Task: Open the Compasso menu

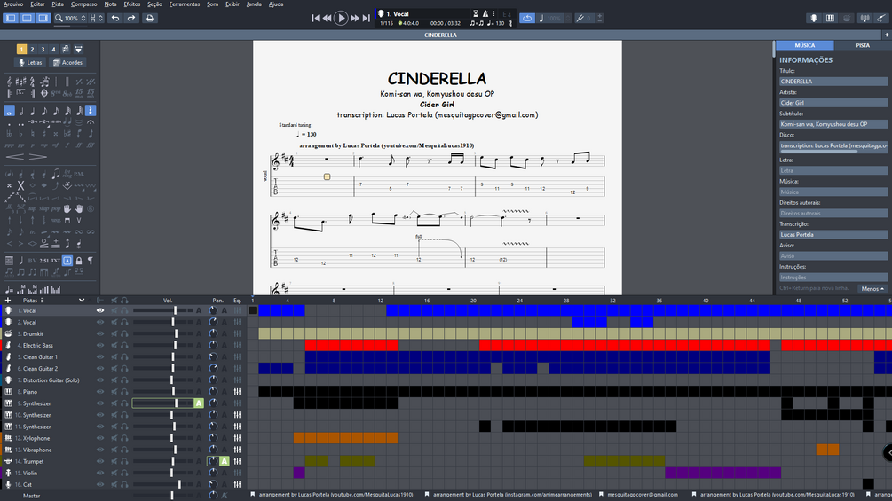Action: 83,4
